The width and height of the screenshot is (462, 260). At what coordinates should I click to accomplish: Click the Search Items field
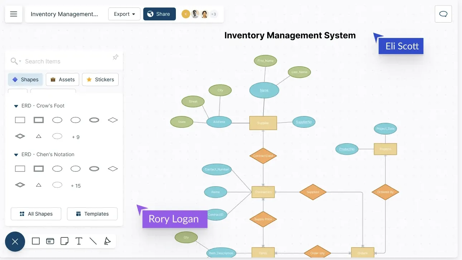click(x=64, y=61)
